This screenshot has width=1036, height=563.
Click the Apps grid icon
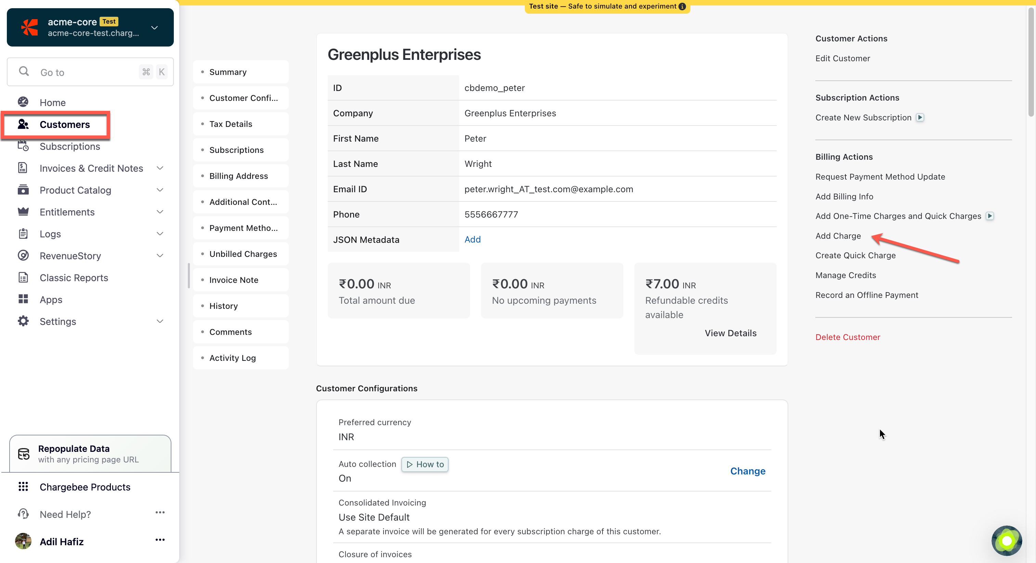pos(23,299)
